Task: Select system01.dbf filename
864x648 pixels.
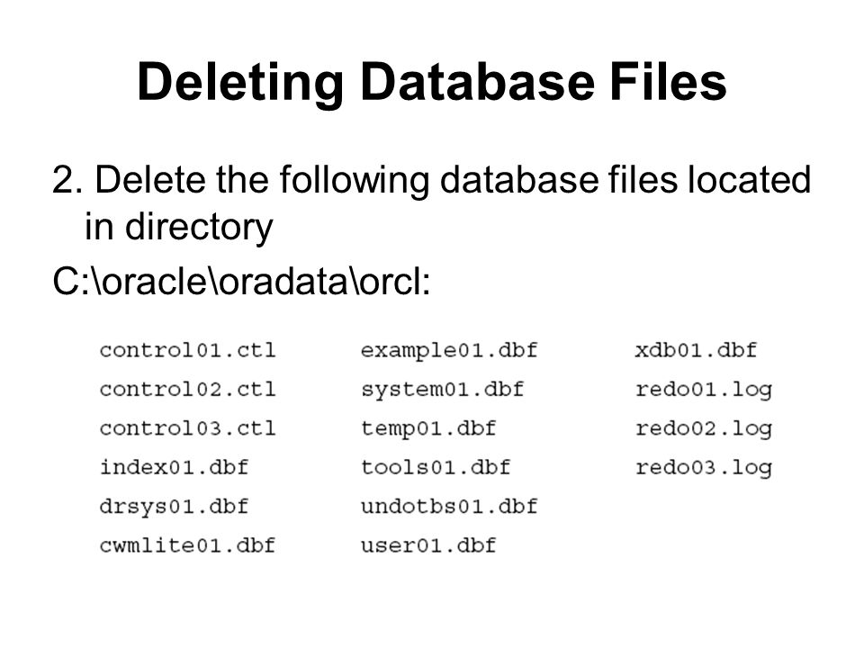Action: pos(442,391)
